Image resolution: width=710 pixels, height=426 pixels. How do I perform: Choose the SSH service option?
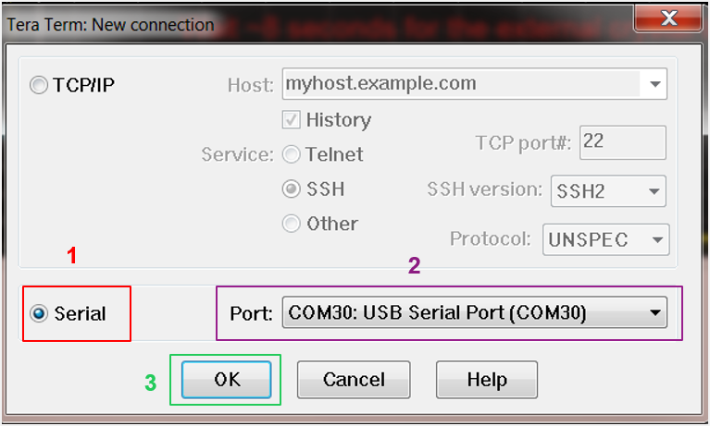292,189
